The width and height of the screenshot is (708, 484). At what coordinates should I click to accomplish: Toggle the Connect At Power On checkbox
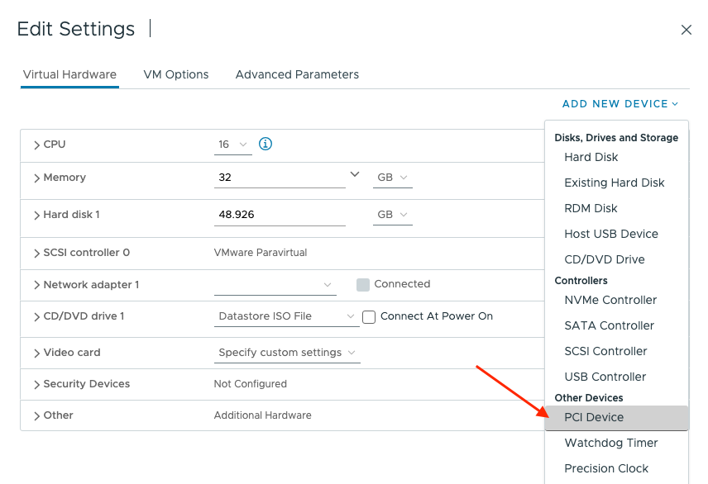pyautogui.click(x=370, y=317)
